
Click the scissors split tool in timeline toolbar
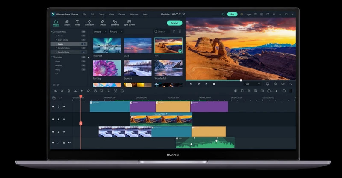pos(75,91)
